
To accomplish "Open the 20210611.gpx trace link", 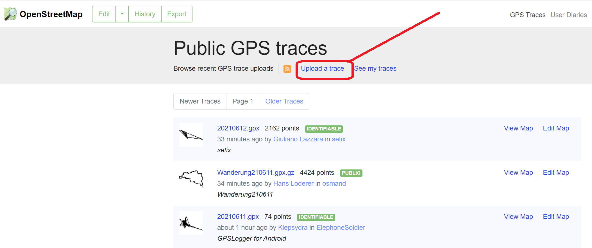I will coord(238,217).
